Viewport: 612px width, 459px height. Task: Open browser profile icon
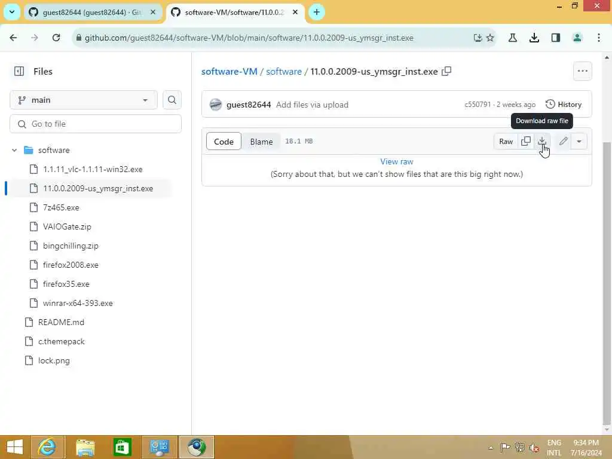click(577, 38)
